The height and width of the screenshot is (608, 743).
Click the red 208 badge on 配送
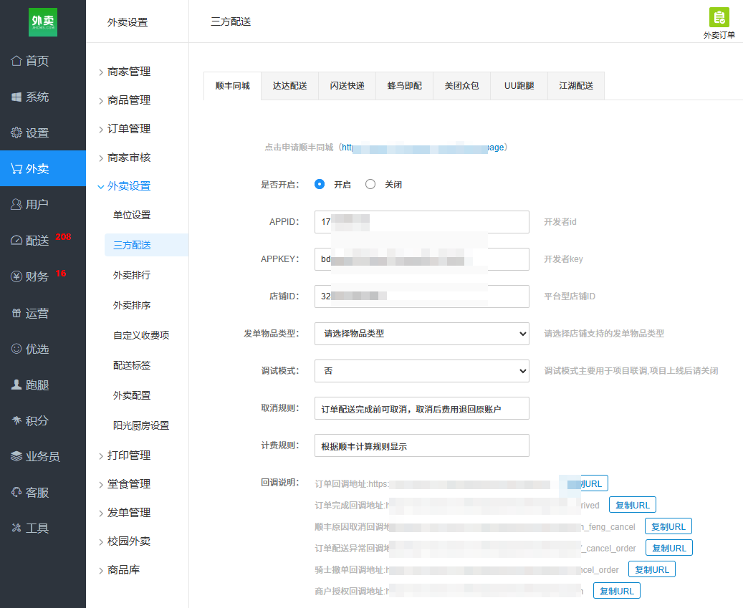63,237
